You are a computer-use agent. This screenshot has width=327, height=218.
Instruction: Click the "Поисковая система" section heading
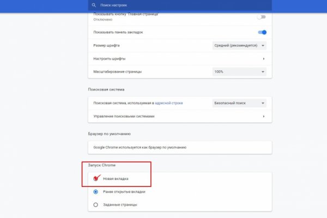106,89
